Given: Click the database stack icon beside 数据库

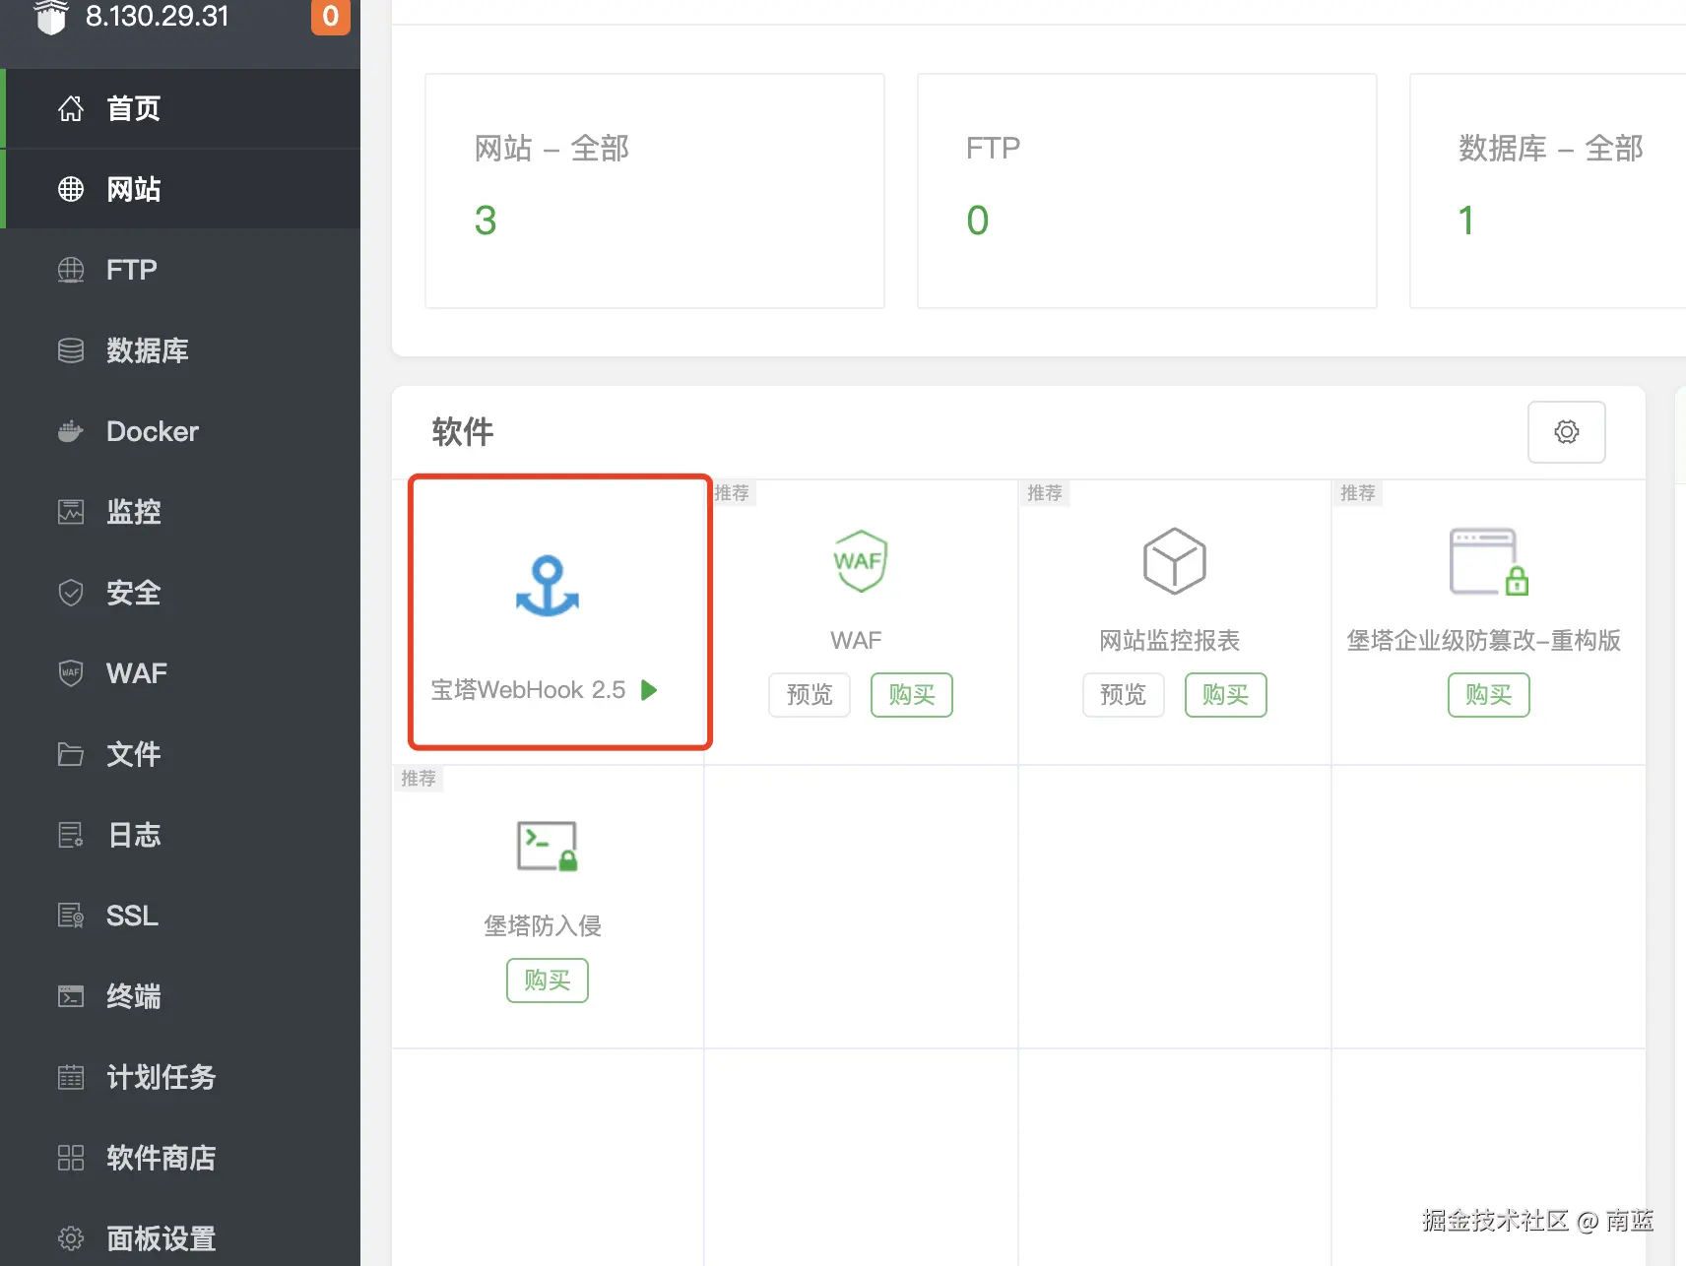Looking at the screenshot, I should pyautogui.click(x=71, y=350).
